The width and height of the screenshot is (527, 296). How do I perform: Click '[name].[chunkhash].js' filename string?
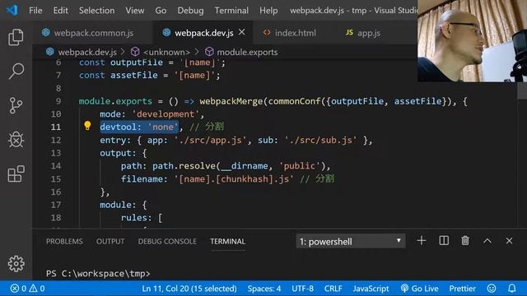tap(234, 179)
